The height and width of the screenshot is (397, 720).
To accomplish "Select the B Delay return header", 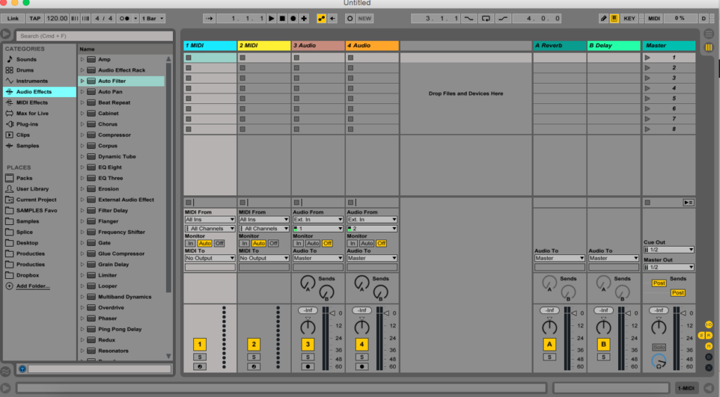I will tap(614, 46).
